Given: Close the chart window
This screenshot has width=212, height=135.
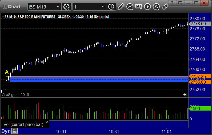Looking at the screenshot, I should click(204, 3).
